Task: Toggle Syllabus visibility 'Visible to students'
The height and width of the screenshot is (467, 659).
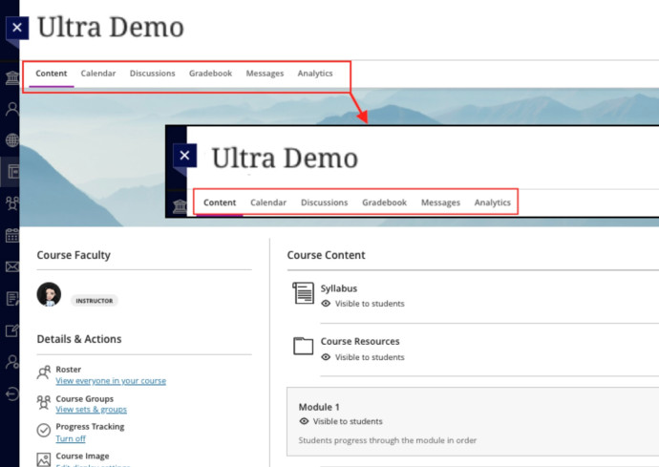Action: tap(363, 304)
